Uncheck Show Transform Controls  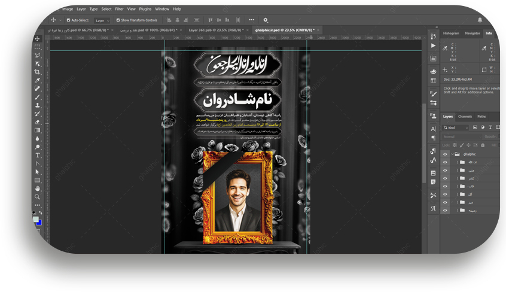(118, 20)
